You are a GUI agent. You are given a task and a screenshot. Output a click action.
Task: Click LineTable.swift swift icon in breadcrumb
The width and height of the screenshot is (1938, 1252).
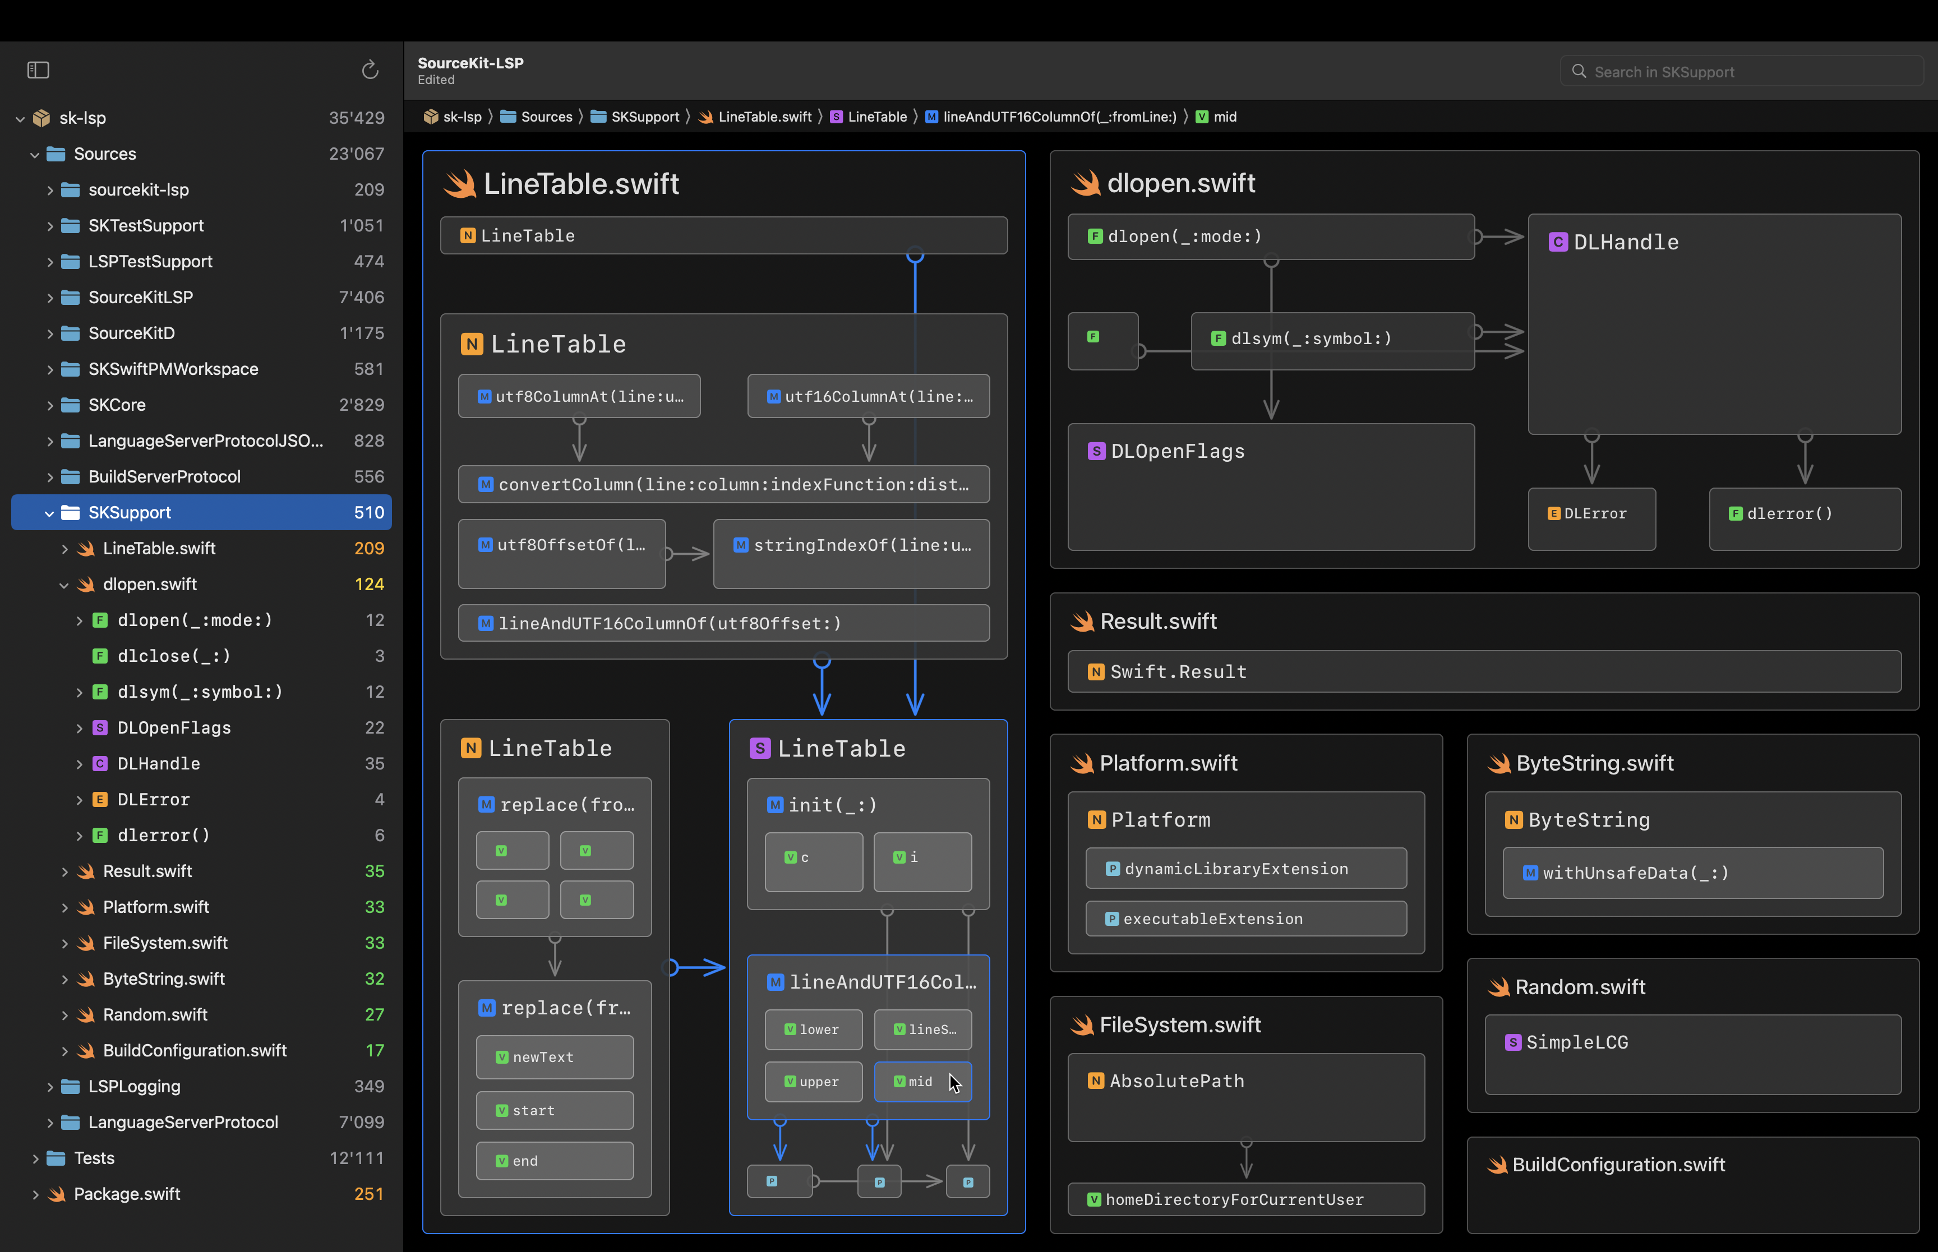(706, 117)
